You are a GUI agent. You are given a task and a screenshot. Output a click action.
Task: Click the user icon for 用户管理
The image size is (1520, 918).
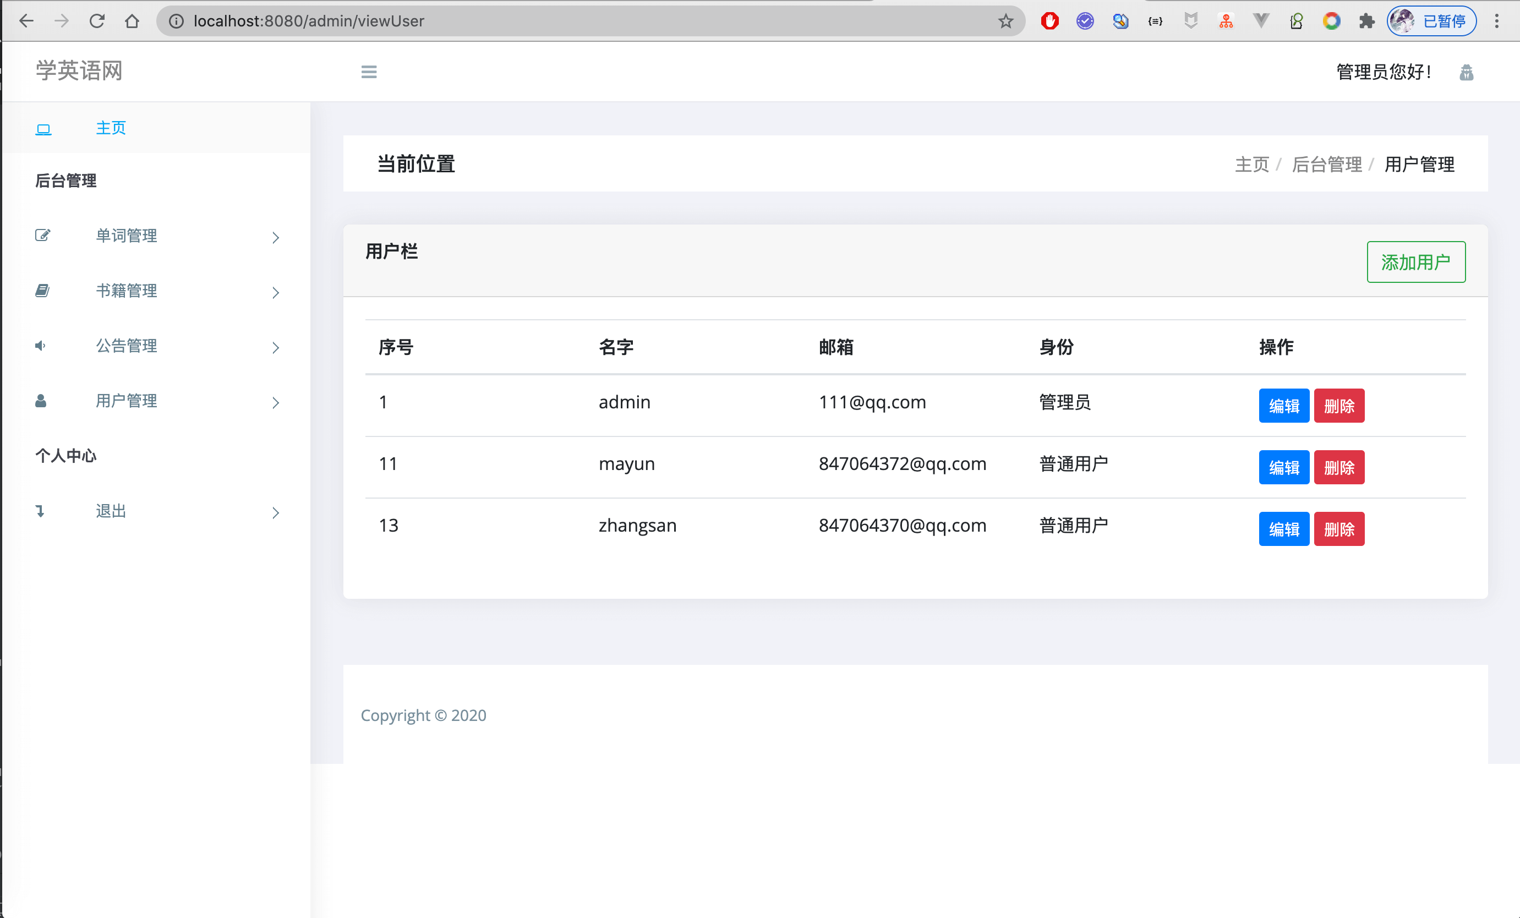click(x=41, y=401)
